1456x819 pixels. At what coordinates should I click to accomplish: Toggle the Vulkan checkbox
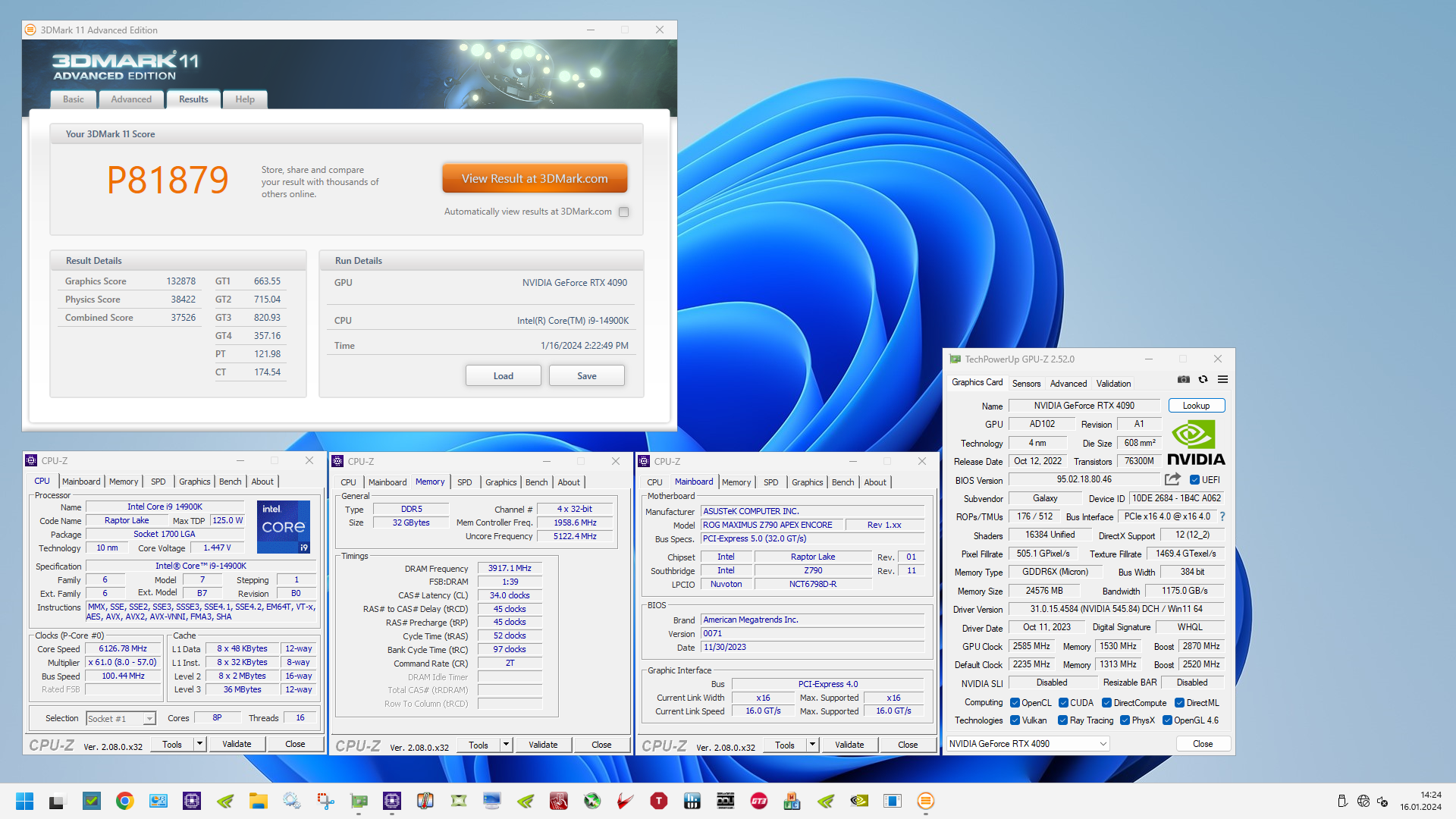point(1015,720)
